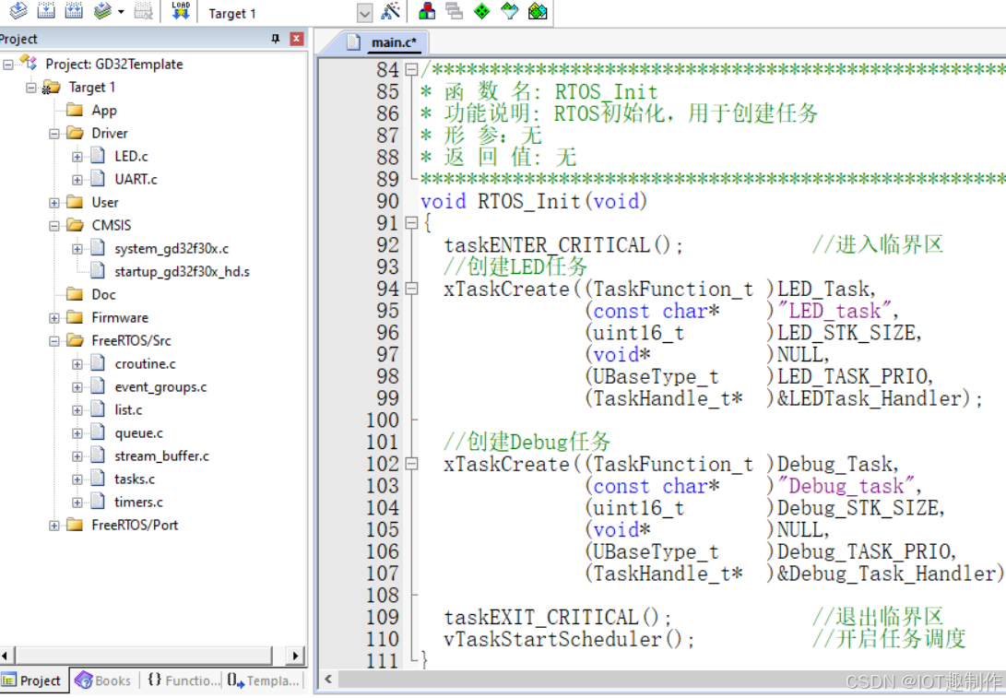Select the App folder in project tree
Screen dimensions: 1006x698
click(x=104, y=111)
